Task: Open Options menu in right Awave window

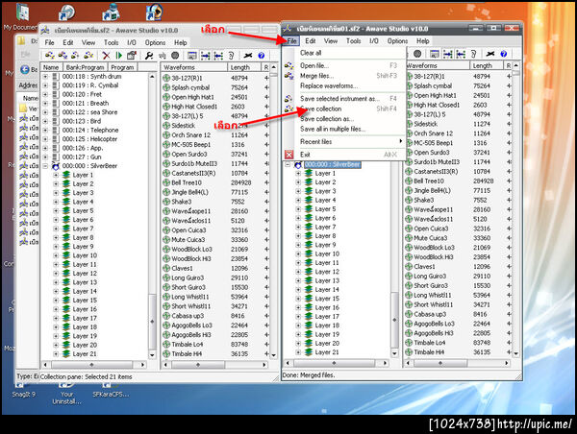Action: click(x=397, y=41)
